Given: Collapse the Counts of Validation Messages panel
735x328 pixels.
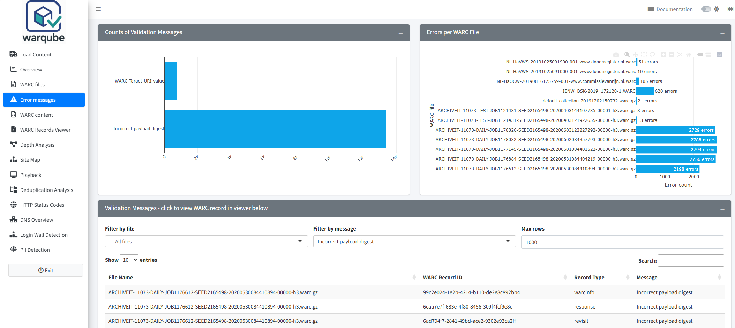Looking at the screenshot, I should (x=400, y=33).
